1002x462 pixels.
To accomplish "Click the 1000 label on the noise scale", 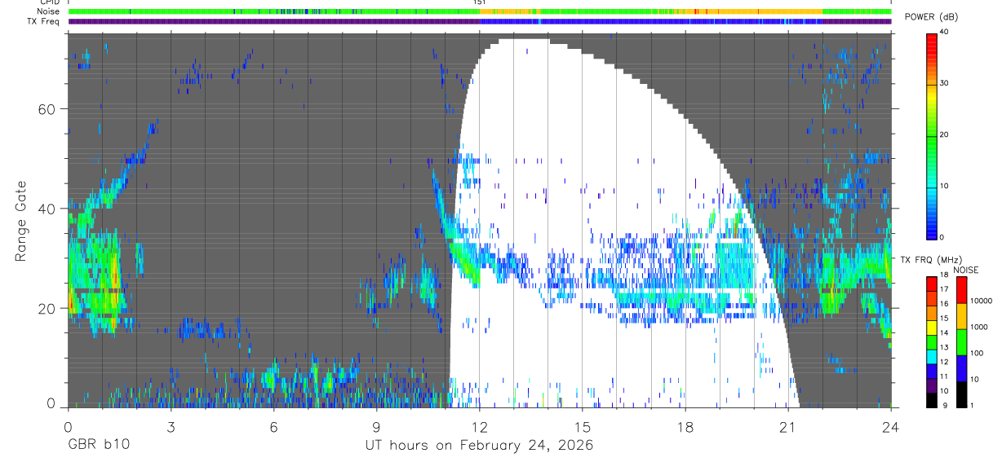I will pyautogui.click(x=980, y=328).
